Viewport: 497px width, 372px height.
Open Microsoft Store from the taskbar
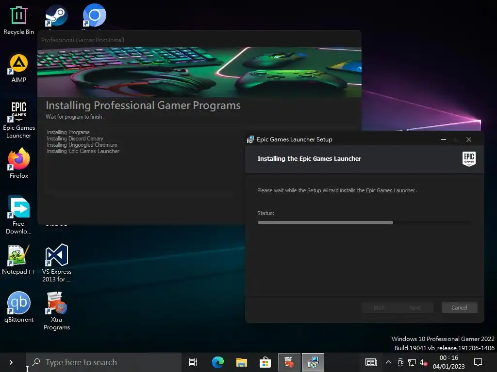(265, 362)
